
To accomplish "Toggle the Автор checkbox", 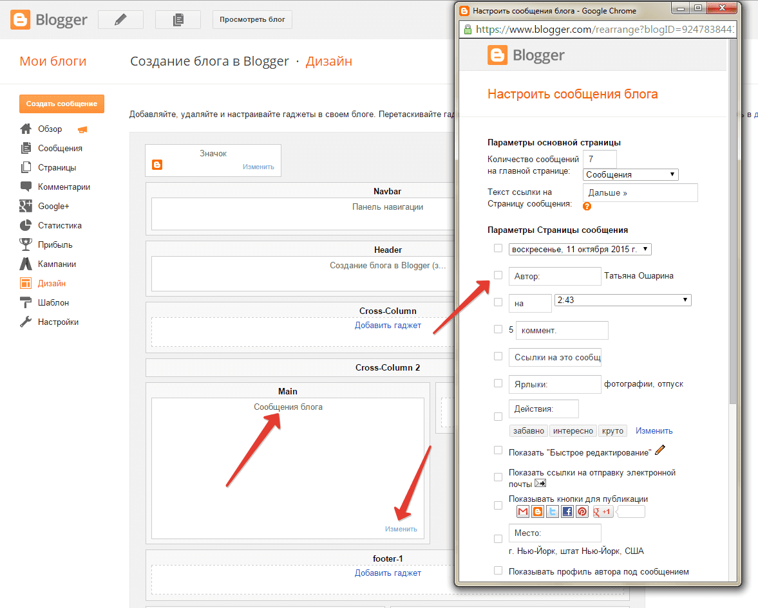I will point(498,275).
